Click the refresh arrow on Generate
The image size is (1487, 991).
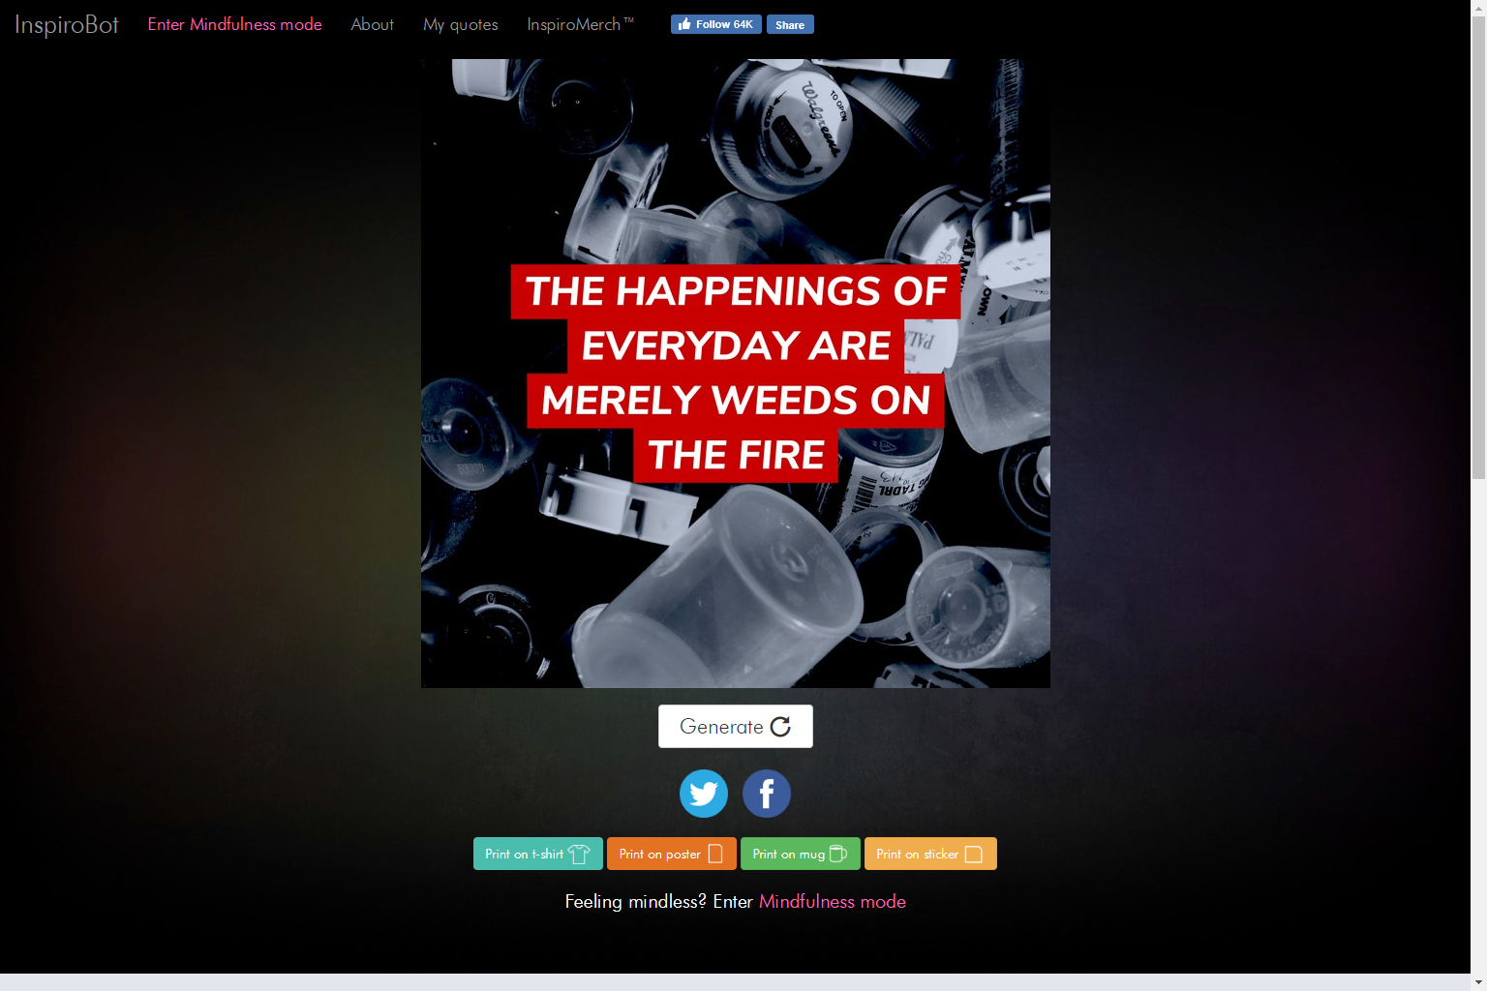pos(780,727)
